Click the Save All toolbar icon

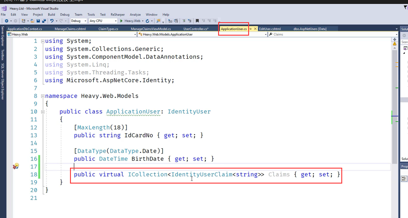44,21
